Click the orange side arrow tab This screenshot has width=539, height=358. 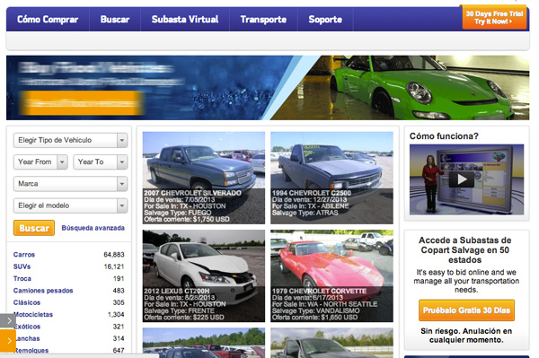pyautogui.click(x=7, y=341)
